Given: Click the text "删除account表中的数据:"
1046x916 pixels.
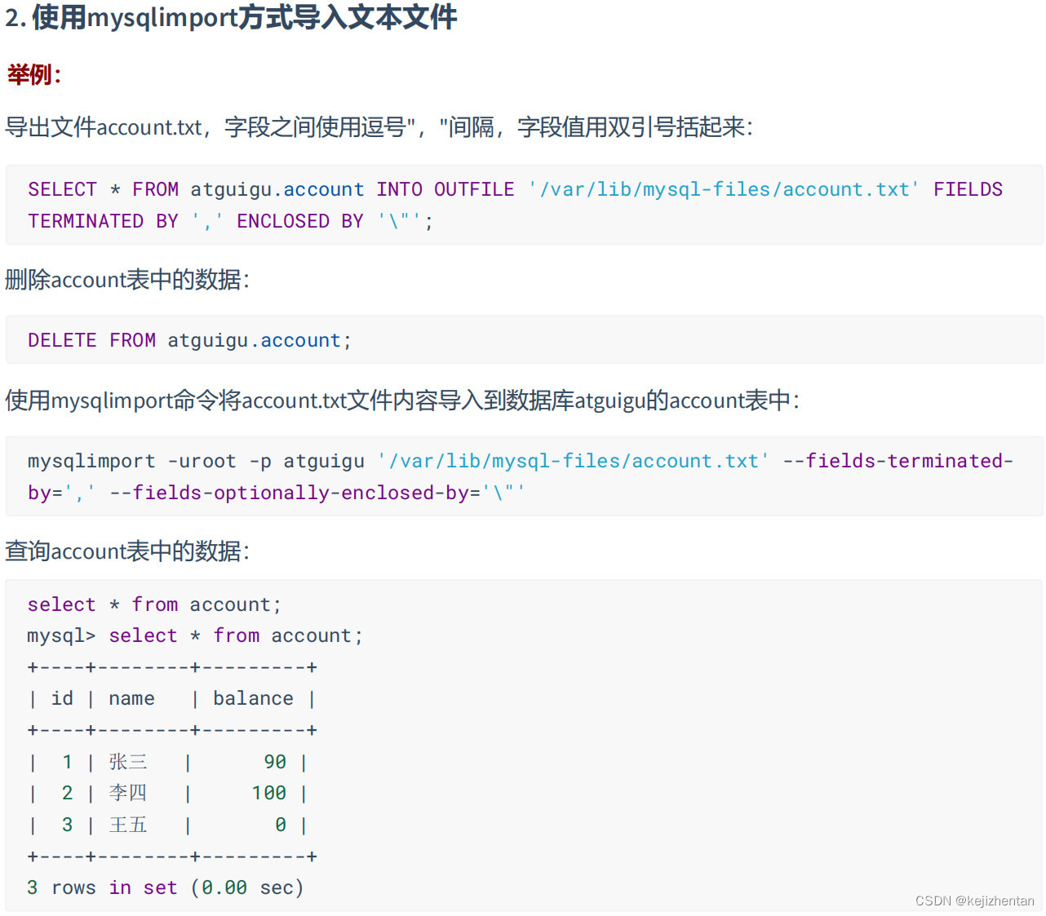Looking at the screenshot, I should click(x=127, y=280).
